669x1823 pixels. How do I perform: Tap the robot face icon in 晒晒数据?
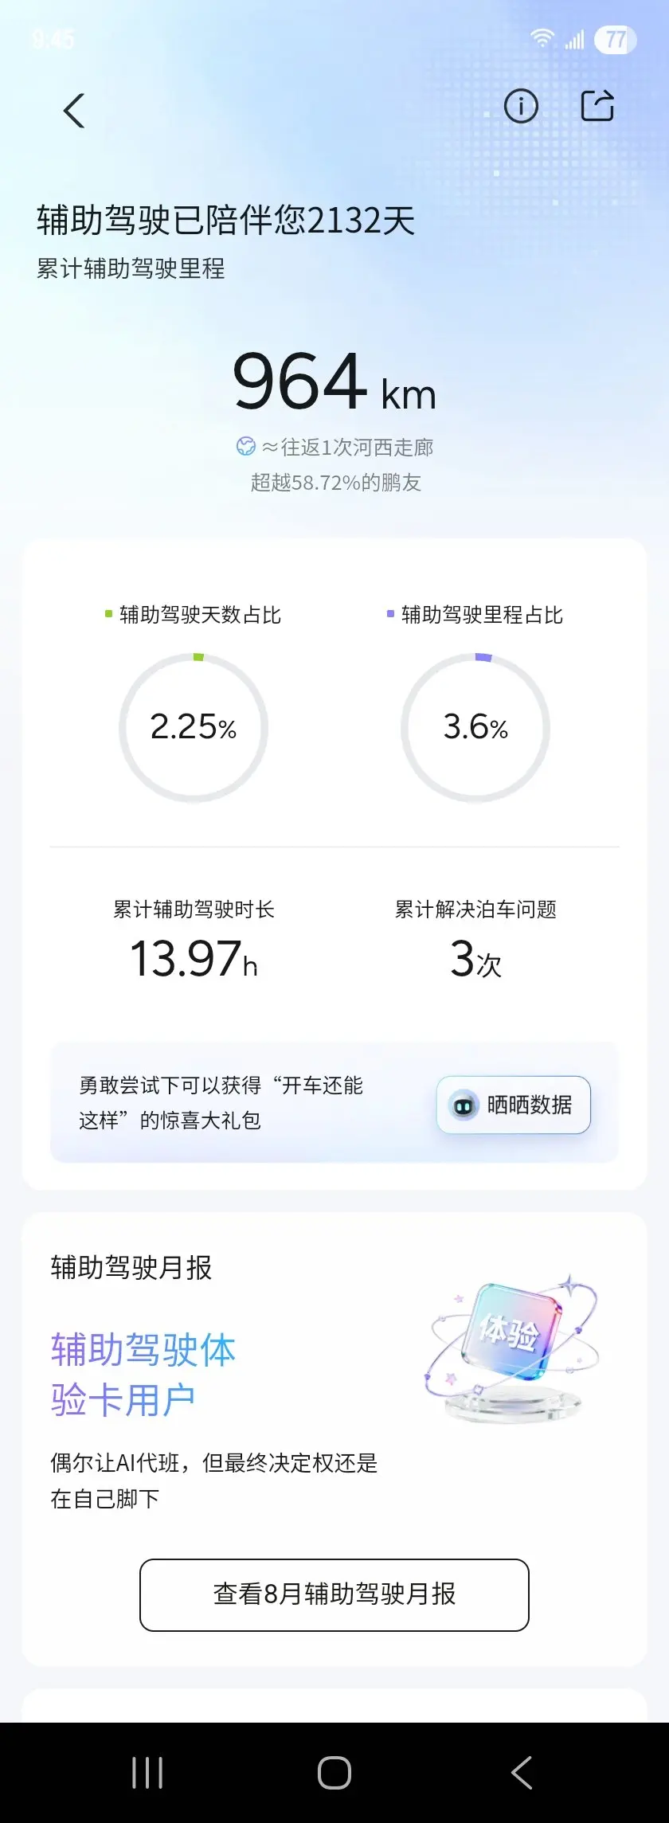(x=464, y=1105)
